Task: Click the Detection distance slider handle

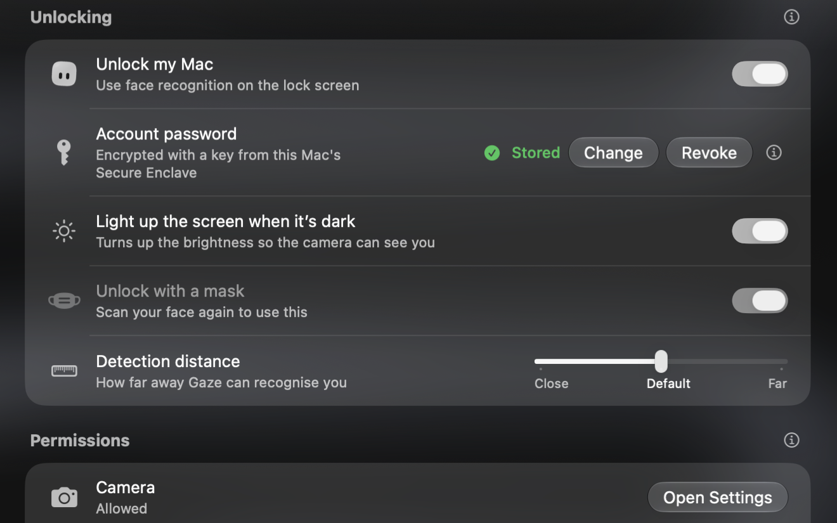Action: pos(661,361)
